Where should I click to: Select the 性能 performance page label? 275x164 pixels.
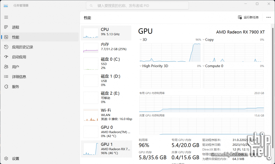(16, 37)
